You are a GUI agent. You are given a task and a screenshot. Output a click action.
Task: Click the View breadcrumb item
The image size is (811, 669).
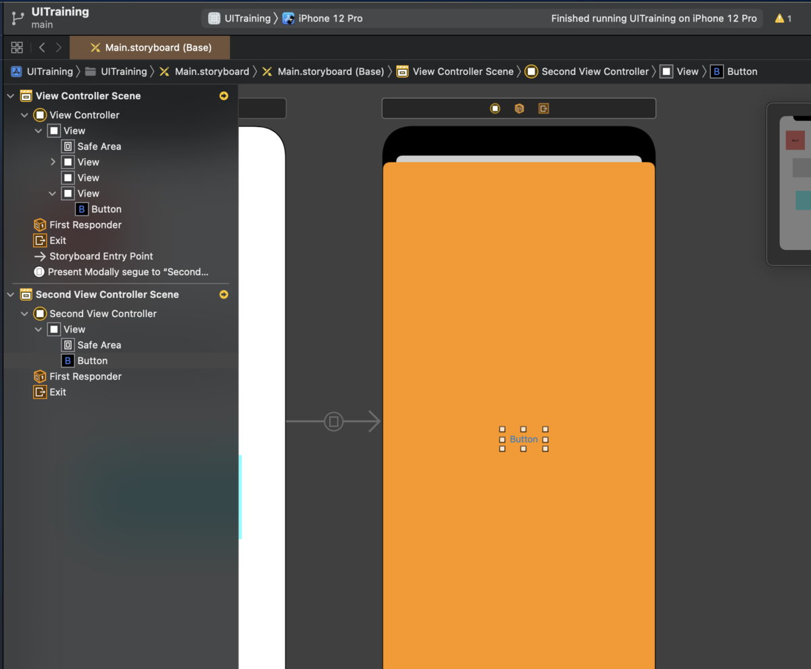(x=679, y=71)
